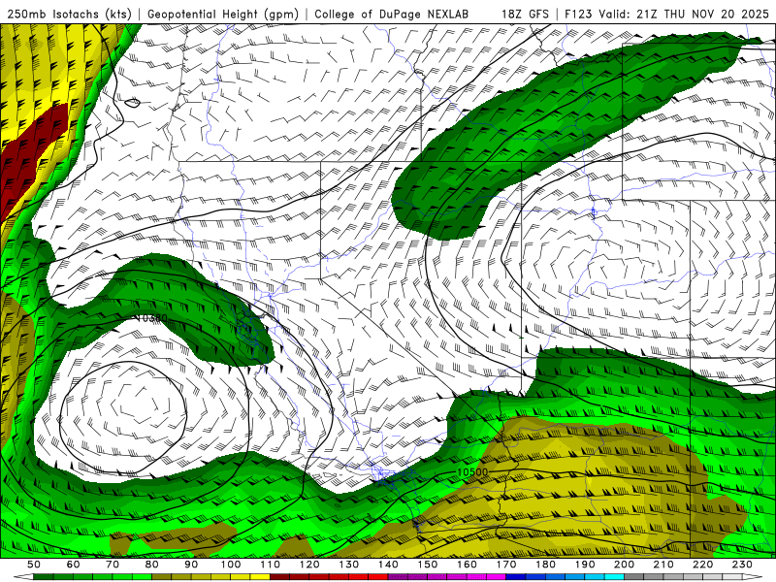Screen dimensions: 776x582
Task: Click the "18Z GFS" model run text
Action: pyautogui.click(x=525, y=15)
